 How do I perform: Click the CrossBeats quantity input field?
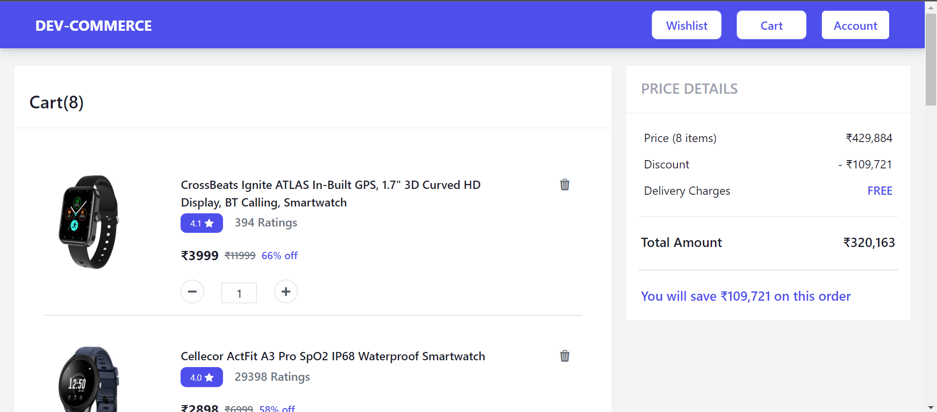pos(239,293)
